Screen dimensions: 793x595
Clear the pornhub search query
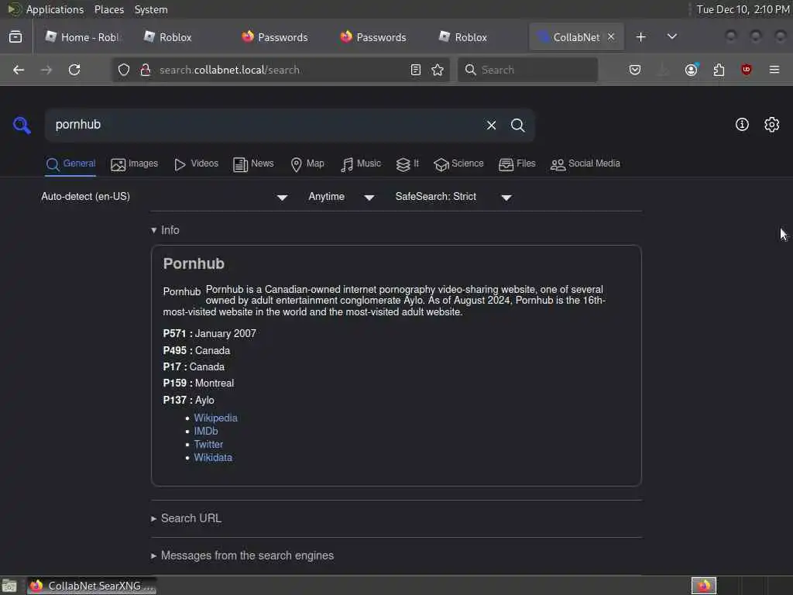point(491,125)
